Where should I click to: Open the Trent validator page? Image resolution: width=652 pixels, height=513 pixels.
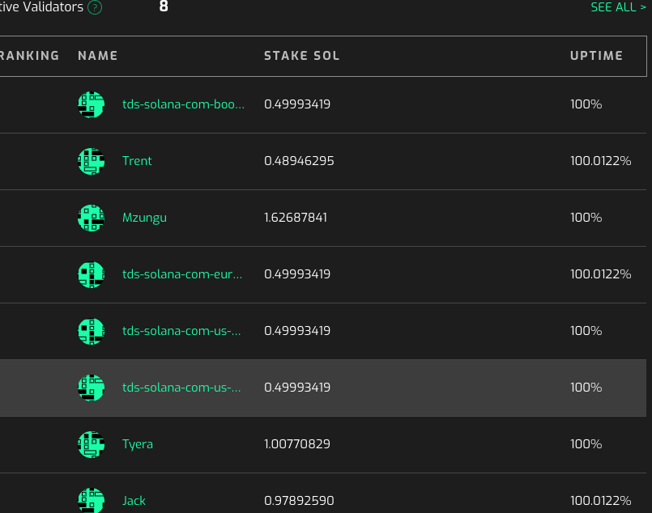(137, 161)
